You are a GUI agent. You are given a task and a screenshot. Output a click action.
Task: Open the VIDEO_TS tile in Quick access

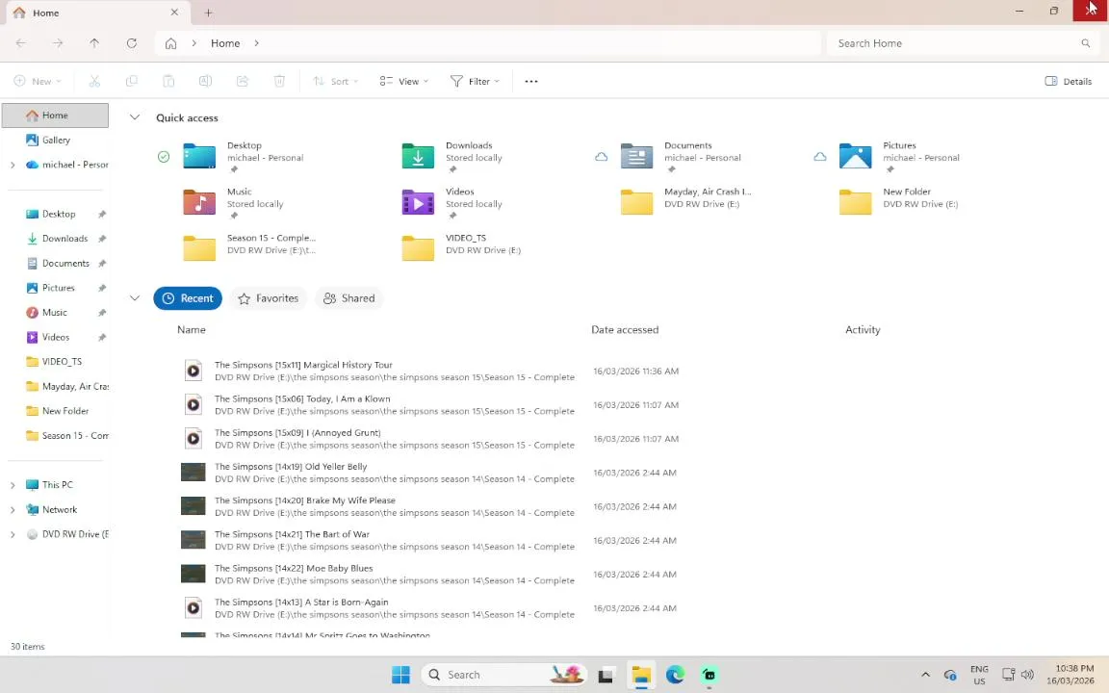[461, 247]
